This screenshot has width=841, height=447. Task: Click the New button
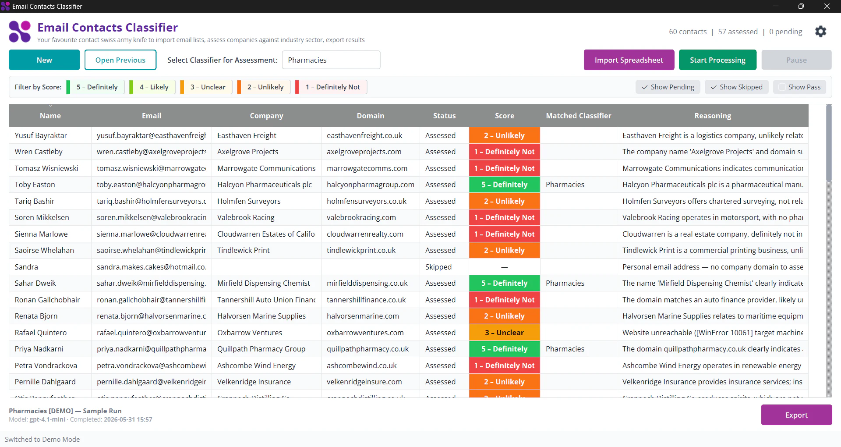44,60
